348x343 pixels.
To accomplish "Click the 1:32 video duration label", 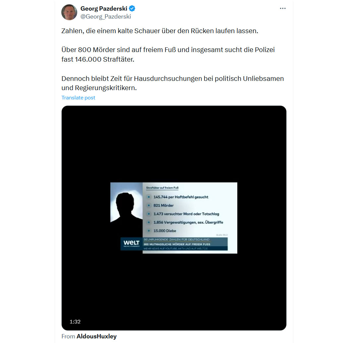I will [x=75, y=322].
